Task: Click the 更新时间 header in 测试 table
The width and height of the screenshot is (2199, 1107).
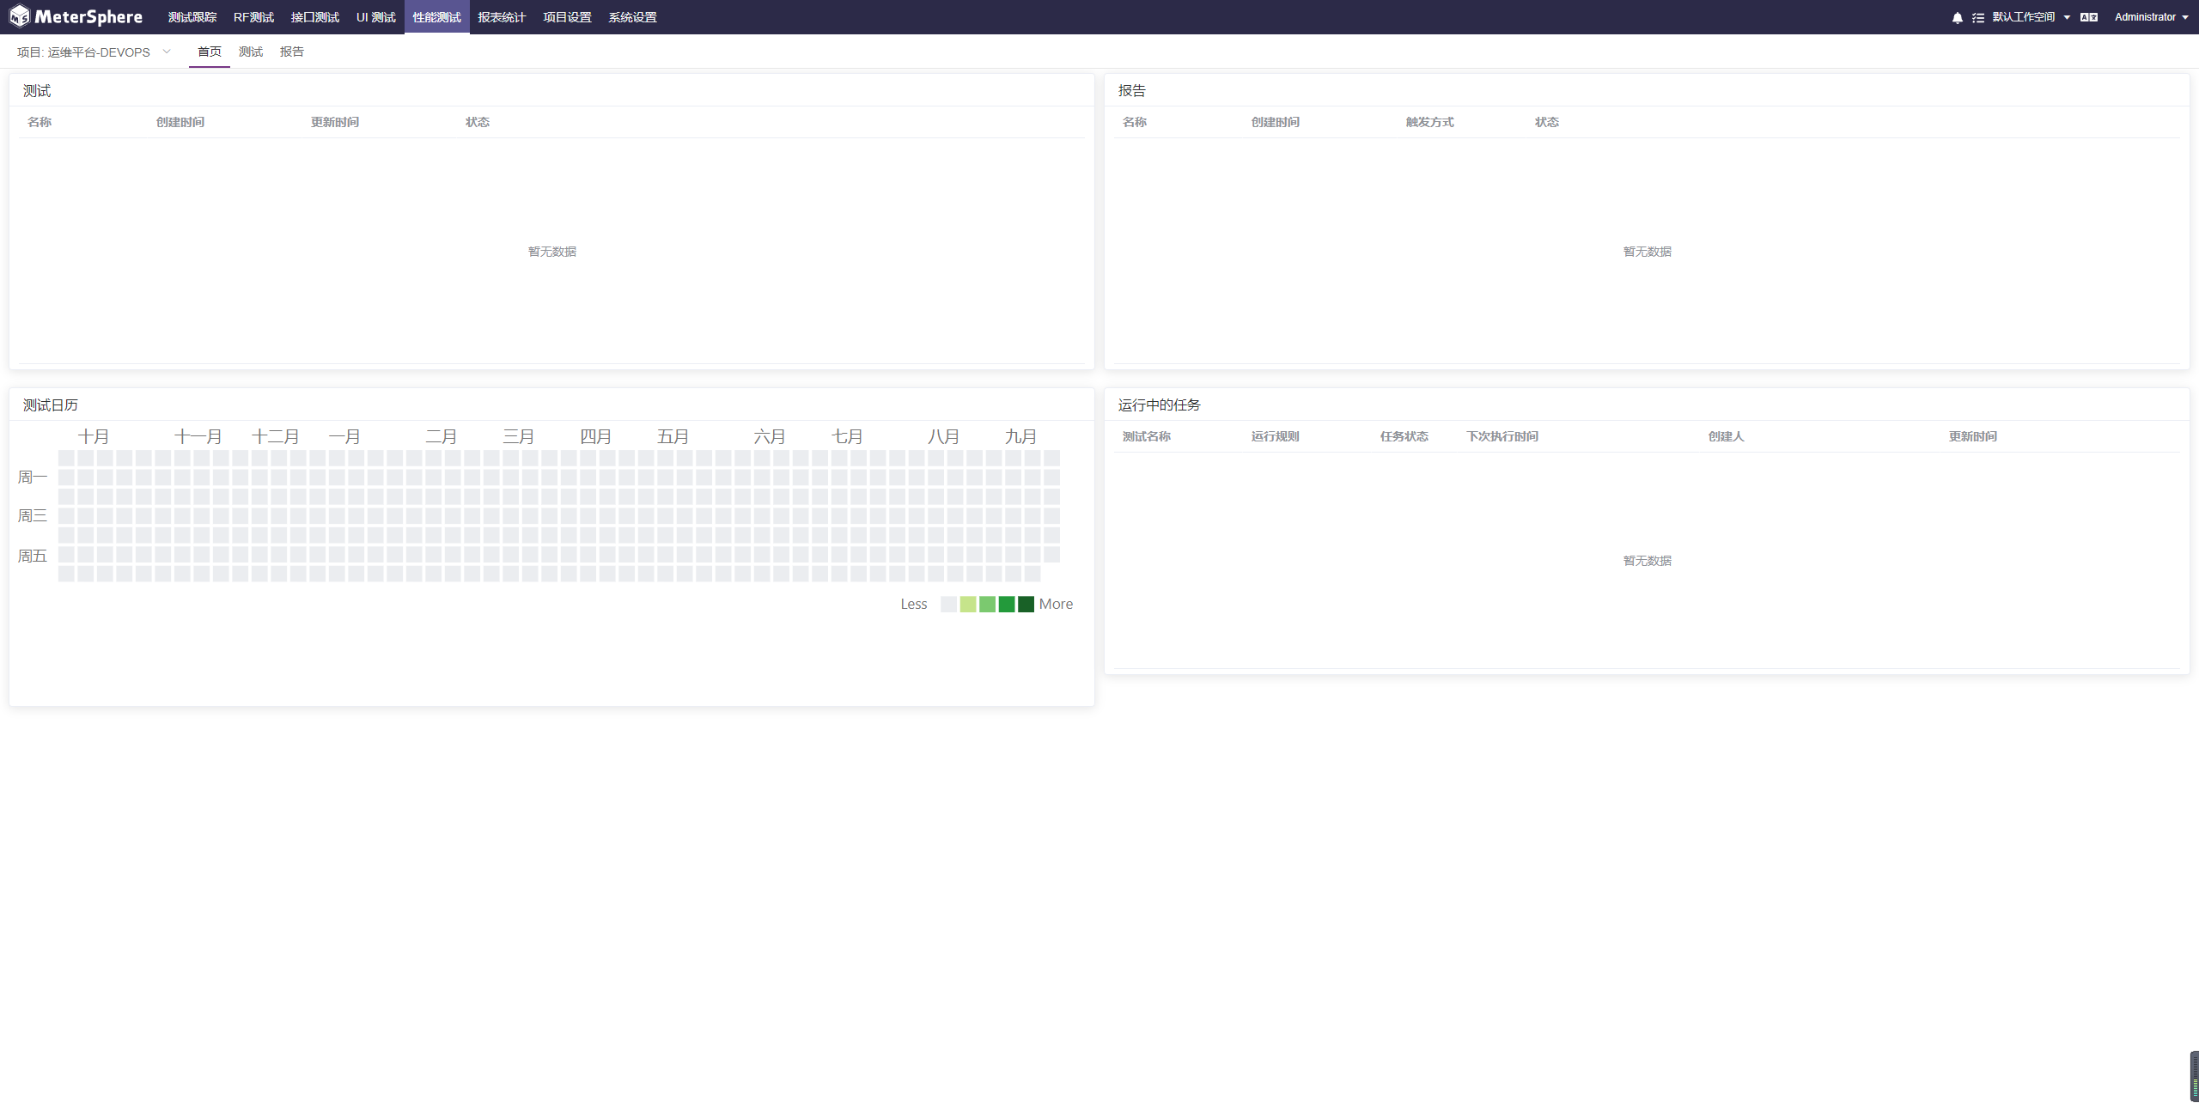Action: (x=335, y=122)
